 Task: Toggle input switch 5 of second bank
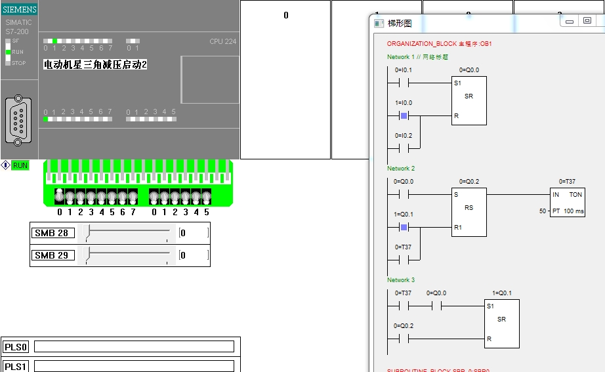207,197
